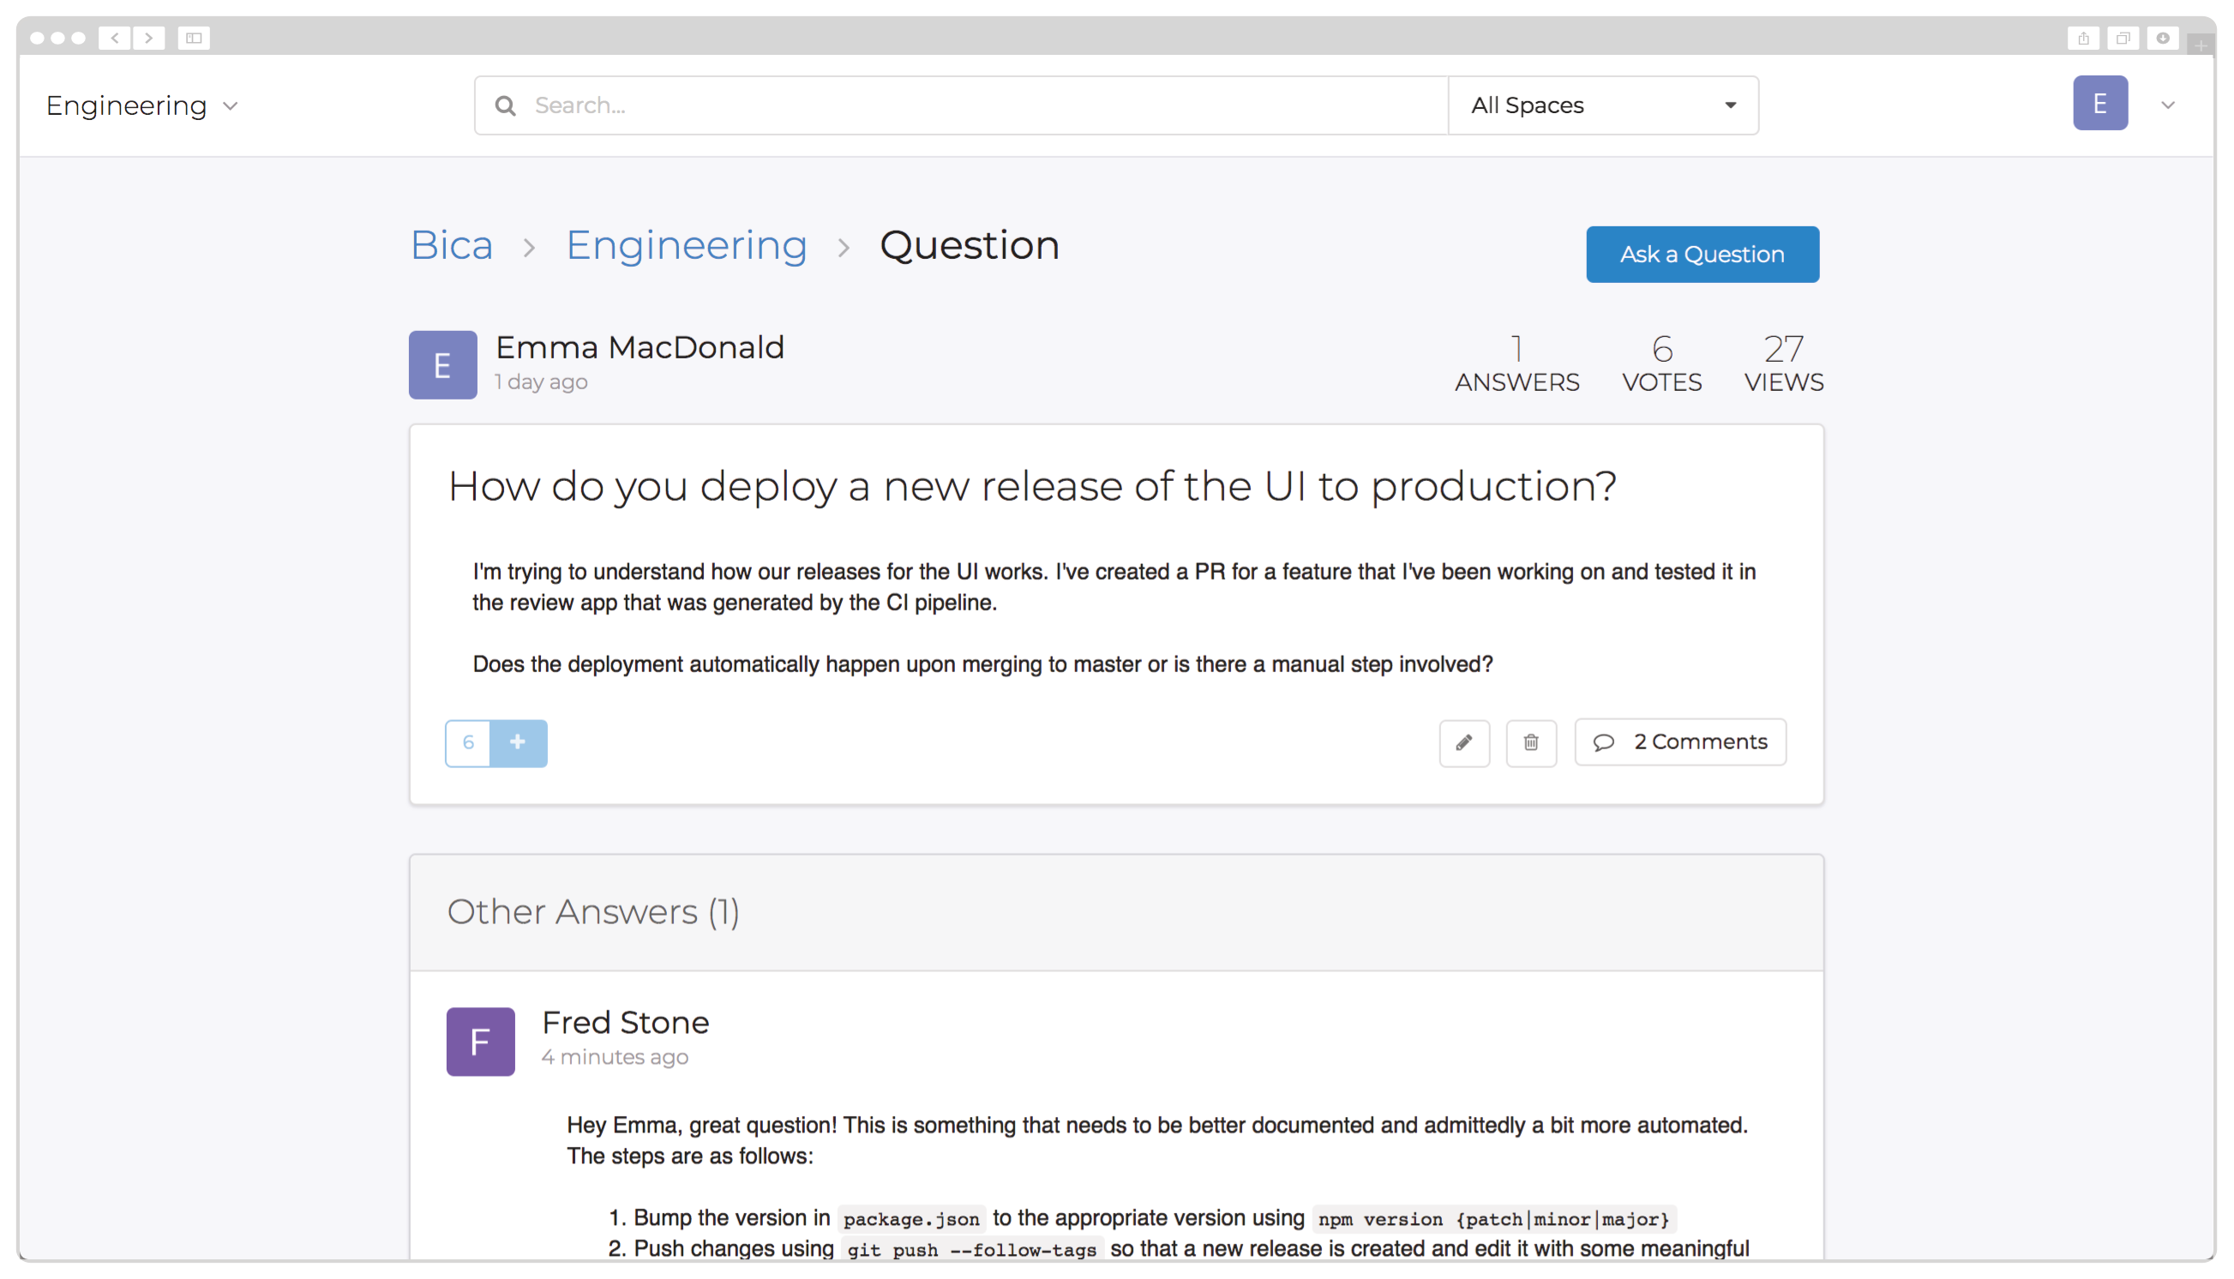The image size is (2234, 1279).
Task: Click into the Search field
Action: (x=966, y=105)
